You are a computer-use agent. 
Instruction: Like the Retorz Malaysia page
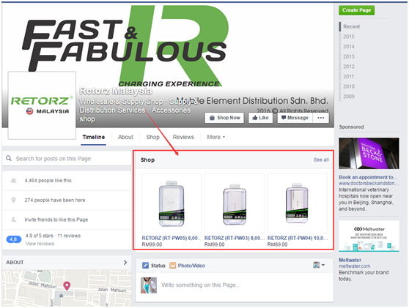coord(260,118)
